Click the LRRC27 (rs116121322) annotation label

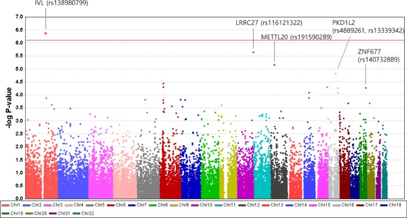click(268, 22)
